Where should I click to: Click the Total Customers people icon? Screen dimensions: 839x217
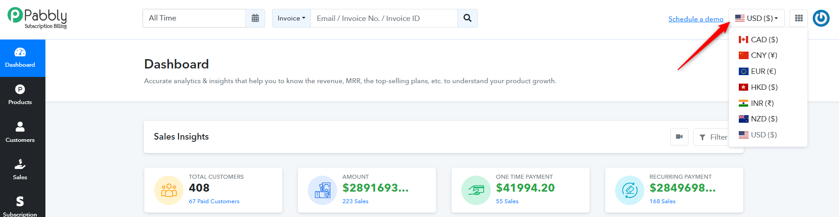click(x=169, y=190)
